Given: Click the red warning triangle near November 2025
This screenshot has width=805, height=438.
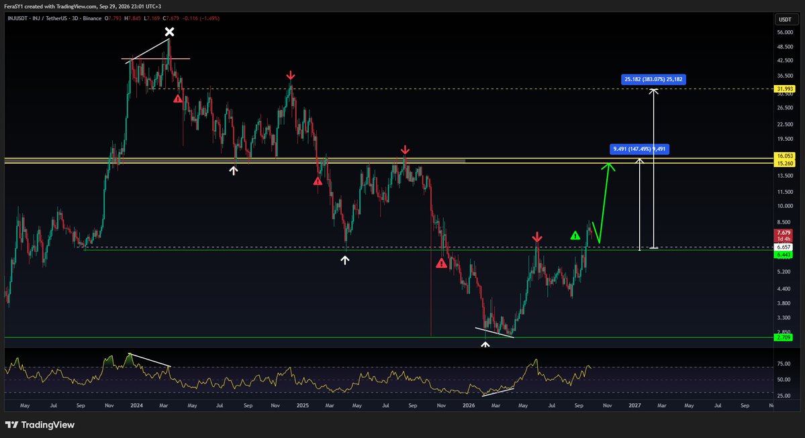Looking at the screenshot, I should pos(442,264).
